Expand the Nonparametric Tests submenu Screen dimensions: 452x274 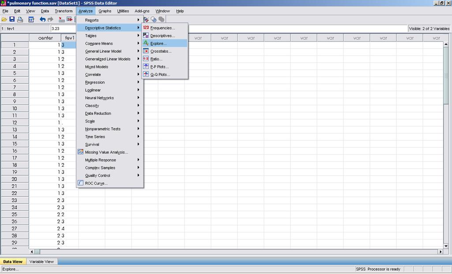(x=109, y=129)
